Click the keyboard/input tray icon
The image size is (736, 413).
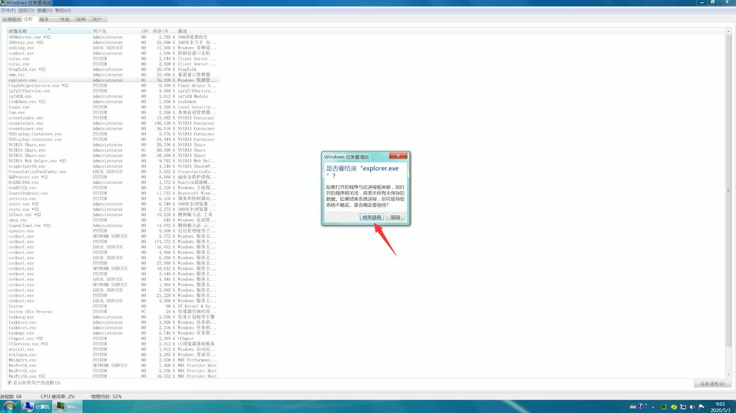click(632, 406)
